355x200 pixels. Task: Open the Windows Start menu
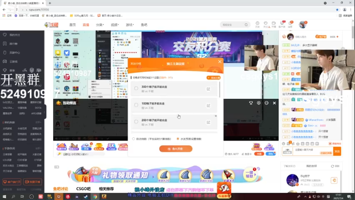(4, 197)
